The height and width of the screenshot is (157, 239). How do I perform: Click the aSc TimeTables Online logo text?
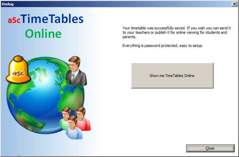coord(45,26)
